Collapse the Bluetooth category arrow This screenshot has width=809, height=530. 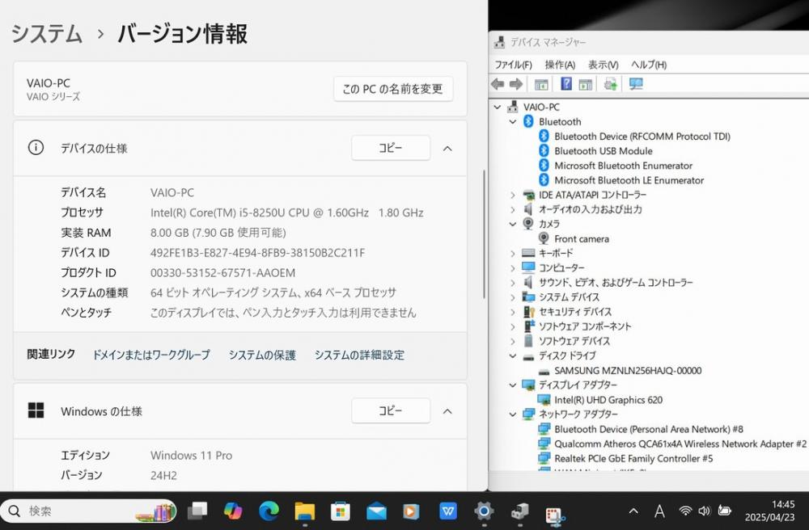click(x=513, y=121)
